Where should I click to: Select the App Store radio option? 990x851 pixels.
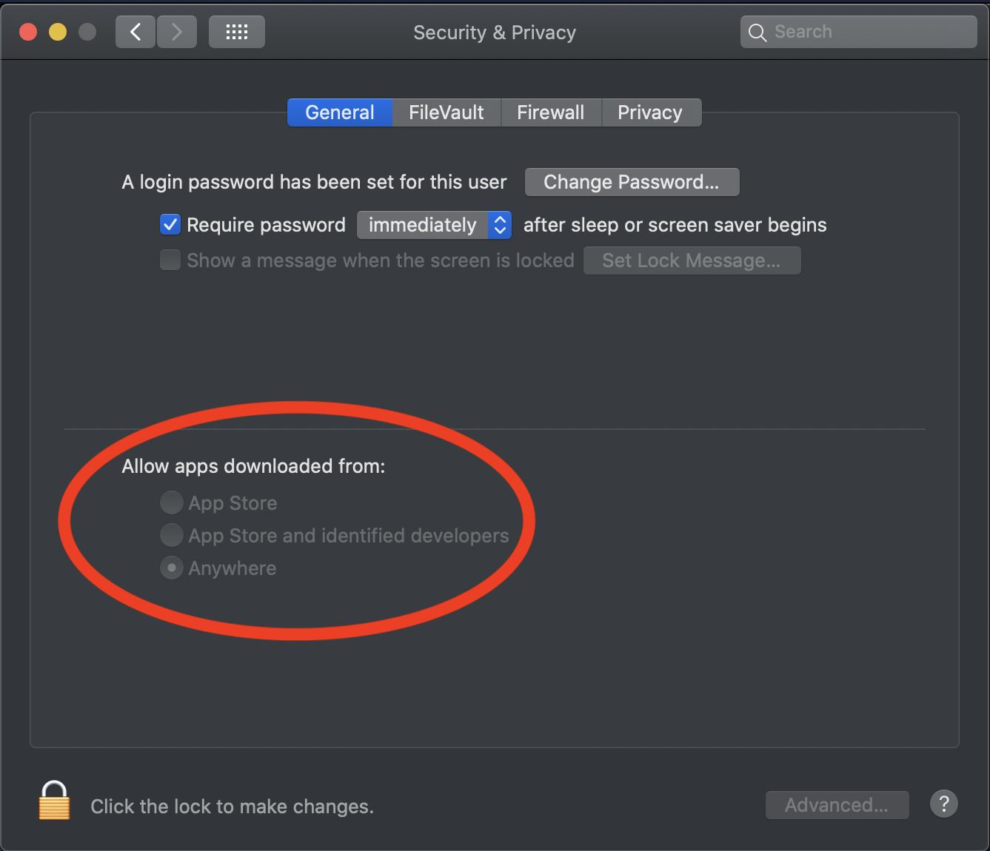172,502
